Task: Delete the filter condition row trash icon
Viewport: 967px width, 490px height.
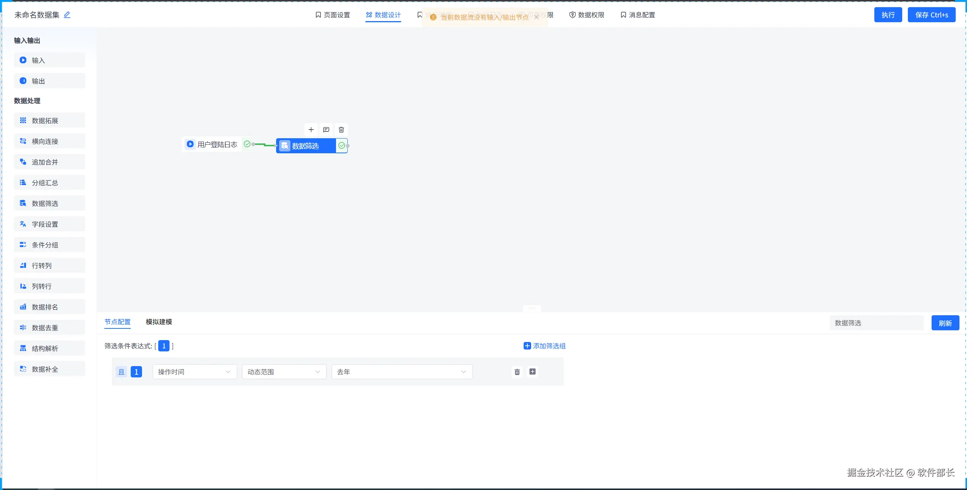Action: (517, 372)
